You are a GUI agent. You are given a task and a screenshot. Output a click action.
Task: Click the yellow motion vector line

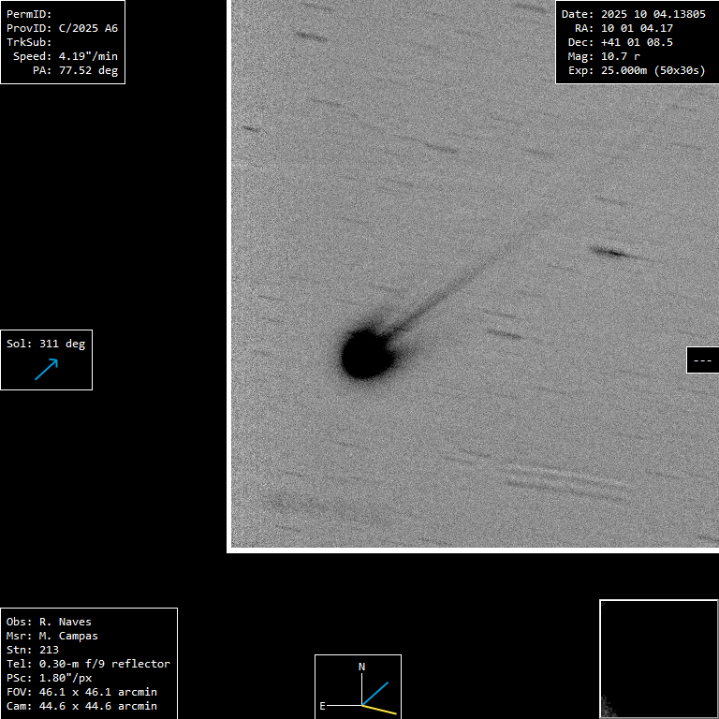[380, 710]
